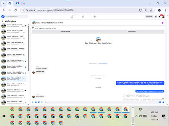Click the ENG language indicator
This screenshot has width=169, height=126.
click(x=145, y=116)
